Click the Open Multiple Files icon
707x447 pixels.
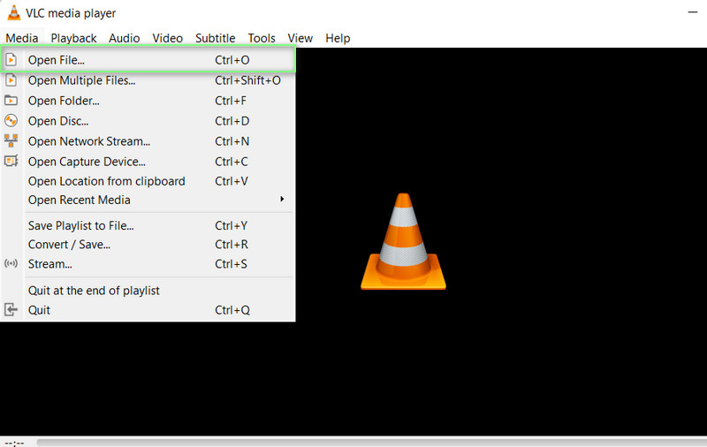11,80
